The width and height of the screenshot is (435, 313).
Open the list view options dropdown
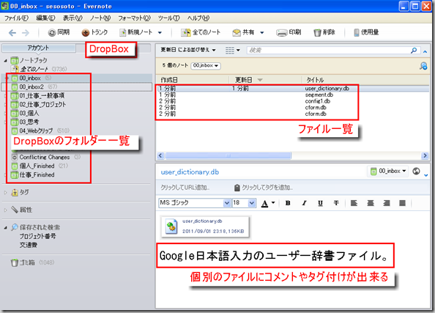tap(232, 51)
